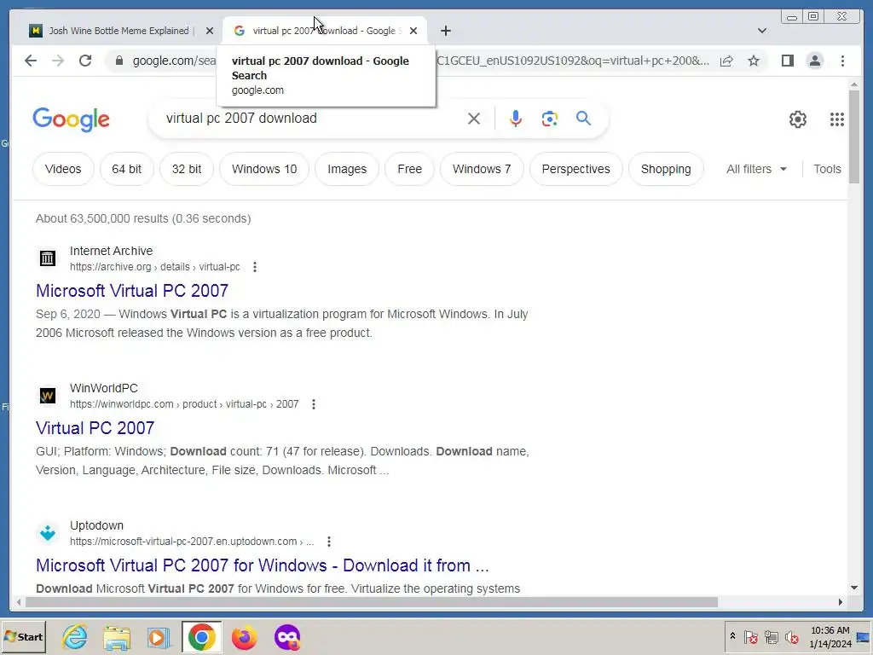Open the Windows Start menu

click(x=23, y=637)
